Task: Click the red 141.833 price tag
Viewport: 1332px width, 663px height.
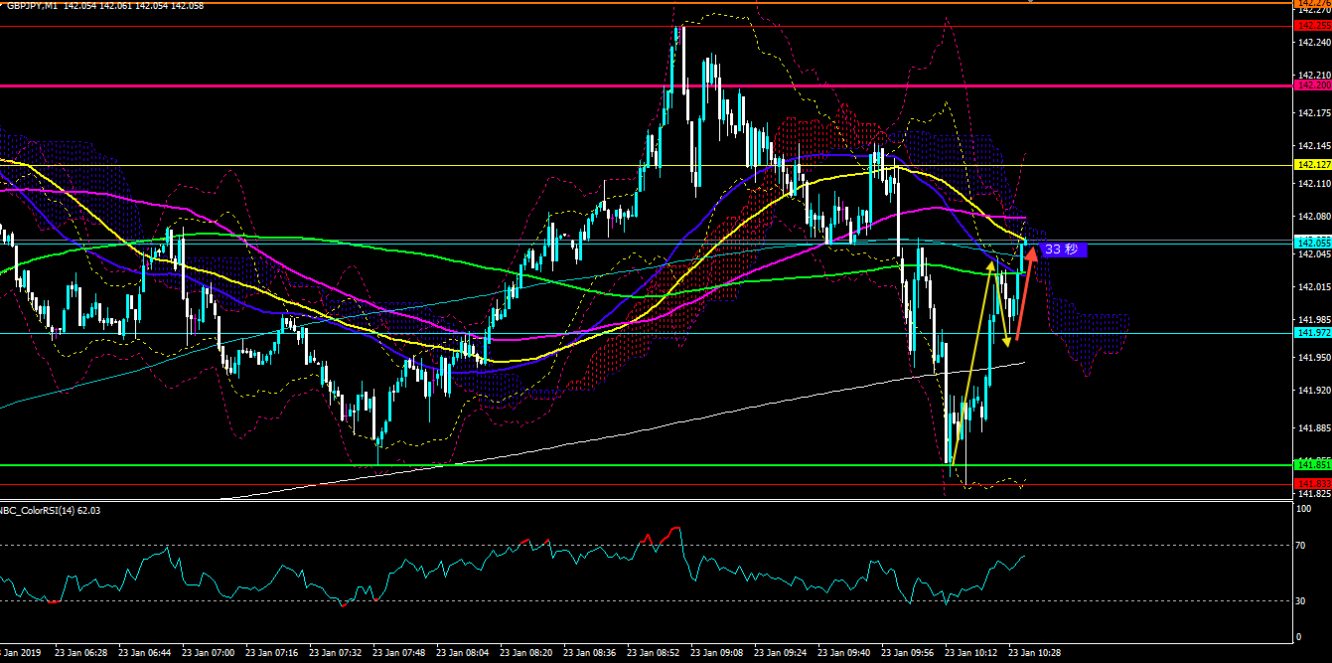Action: [1313, 483]
